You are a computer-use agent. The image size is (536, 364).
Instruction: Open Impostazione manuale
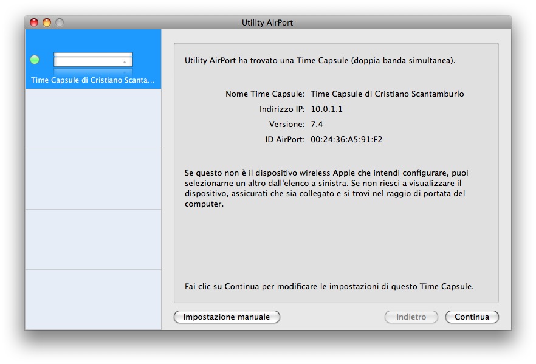[x=227, y=317]
